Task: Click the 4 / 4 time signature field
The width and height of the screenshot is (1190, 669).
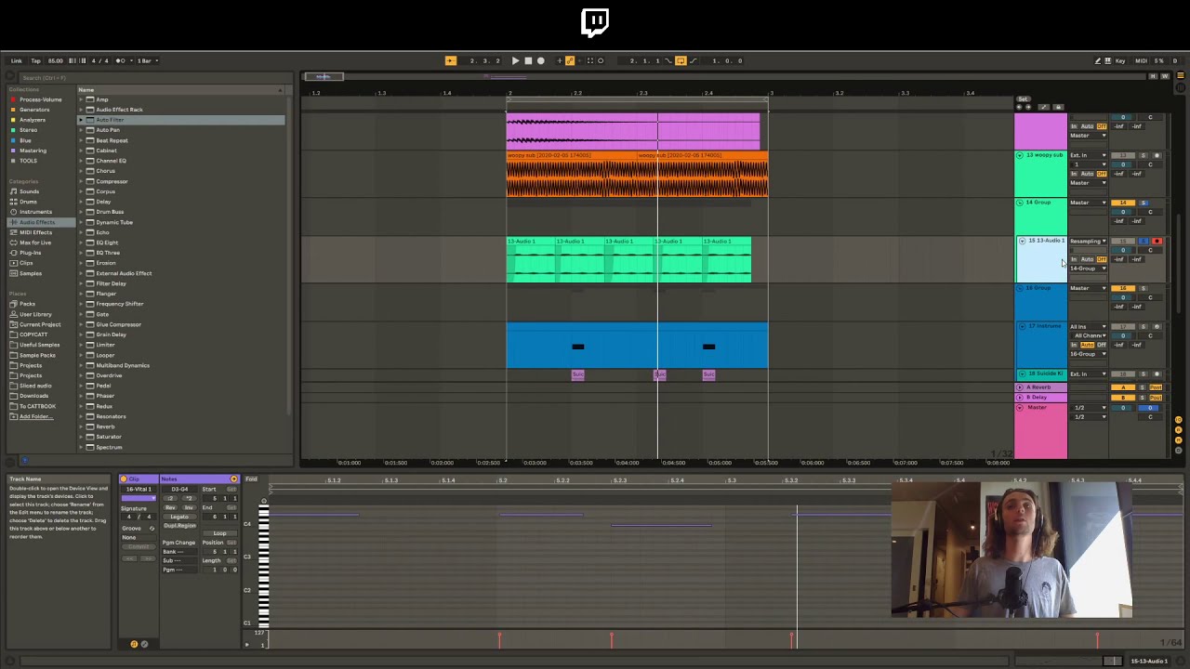Action: 99,60
